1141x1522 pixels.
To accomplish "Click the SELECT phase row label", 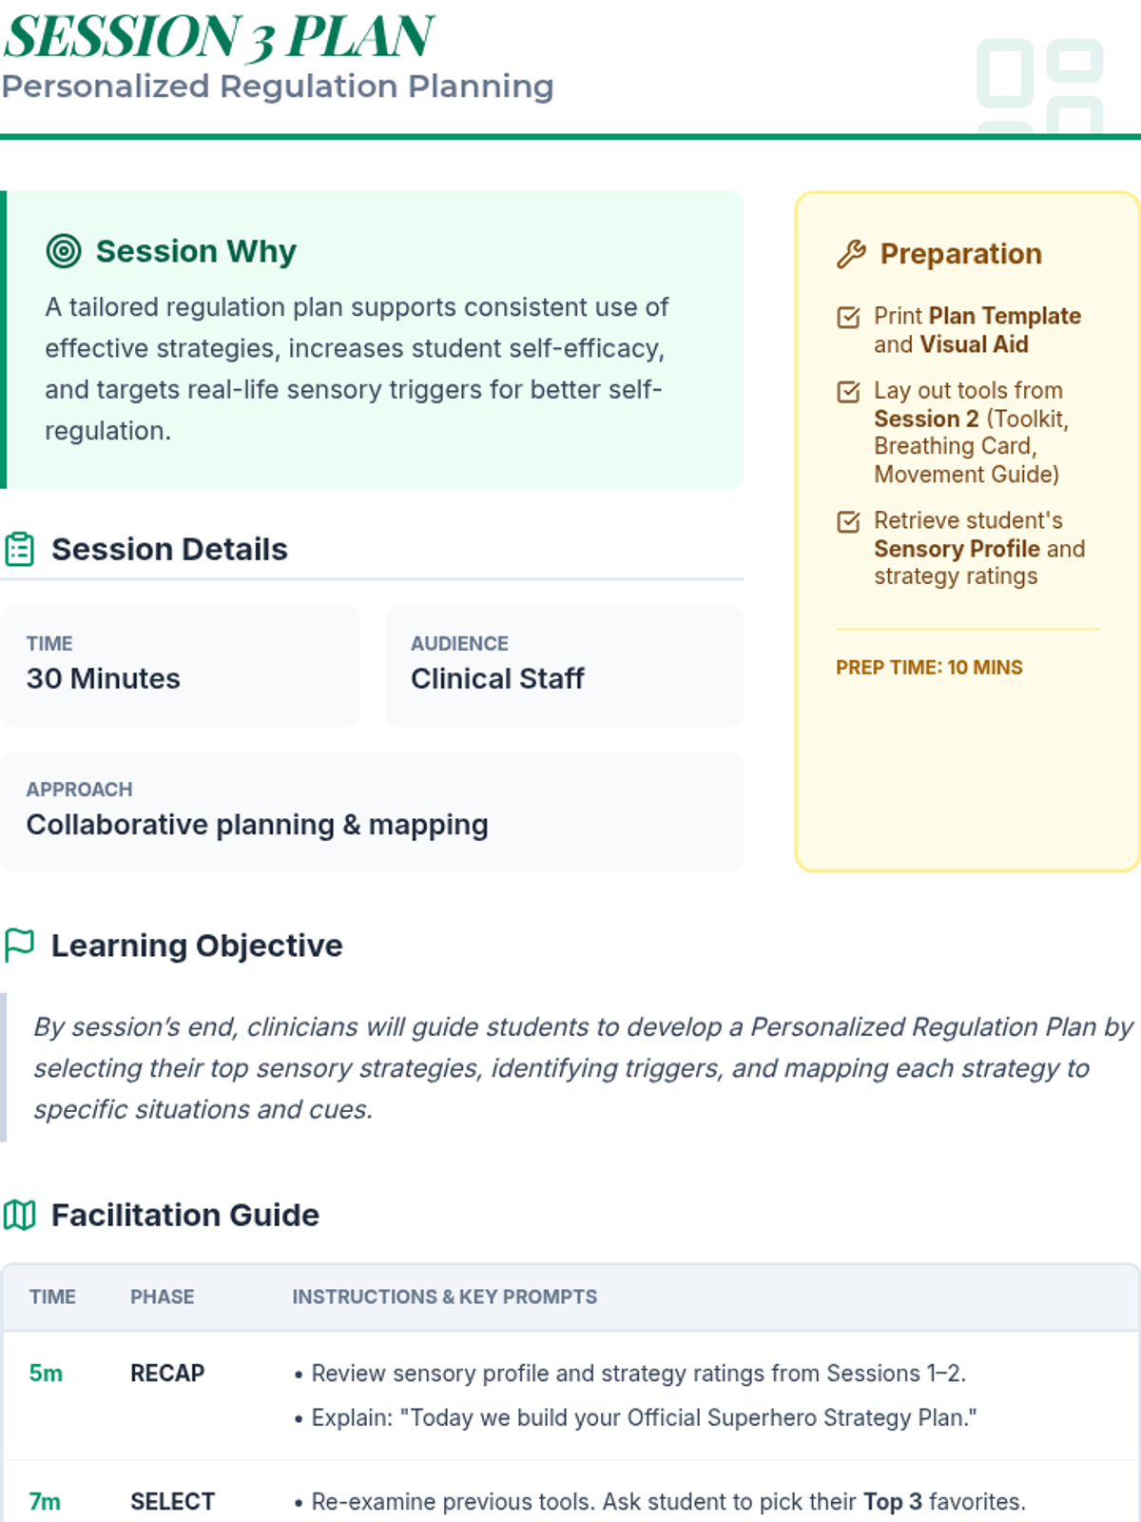I will click(172, 1502).
